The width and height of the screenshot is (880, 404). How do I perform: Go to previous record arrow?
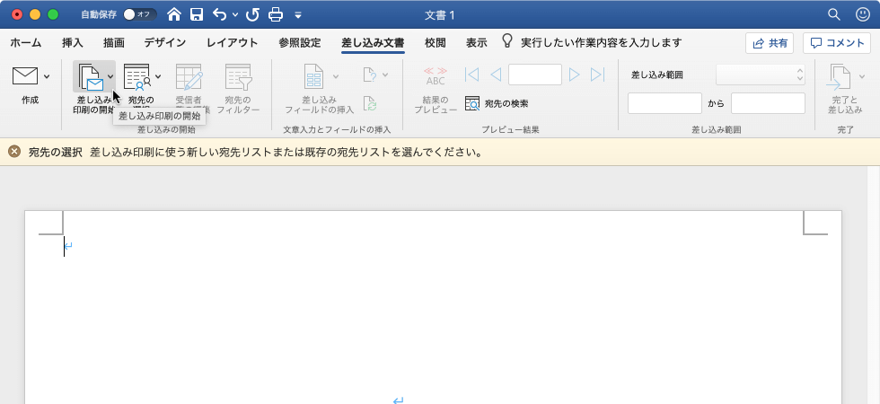[x=496, y=75]
